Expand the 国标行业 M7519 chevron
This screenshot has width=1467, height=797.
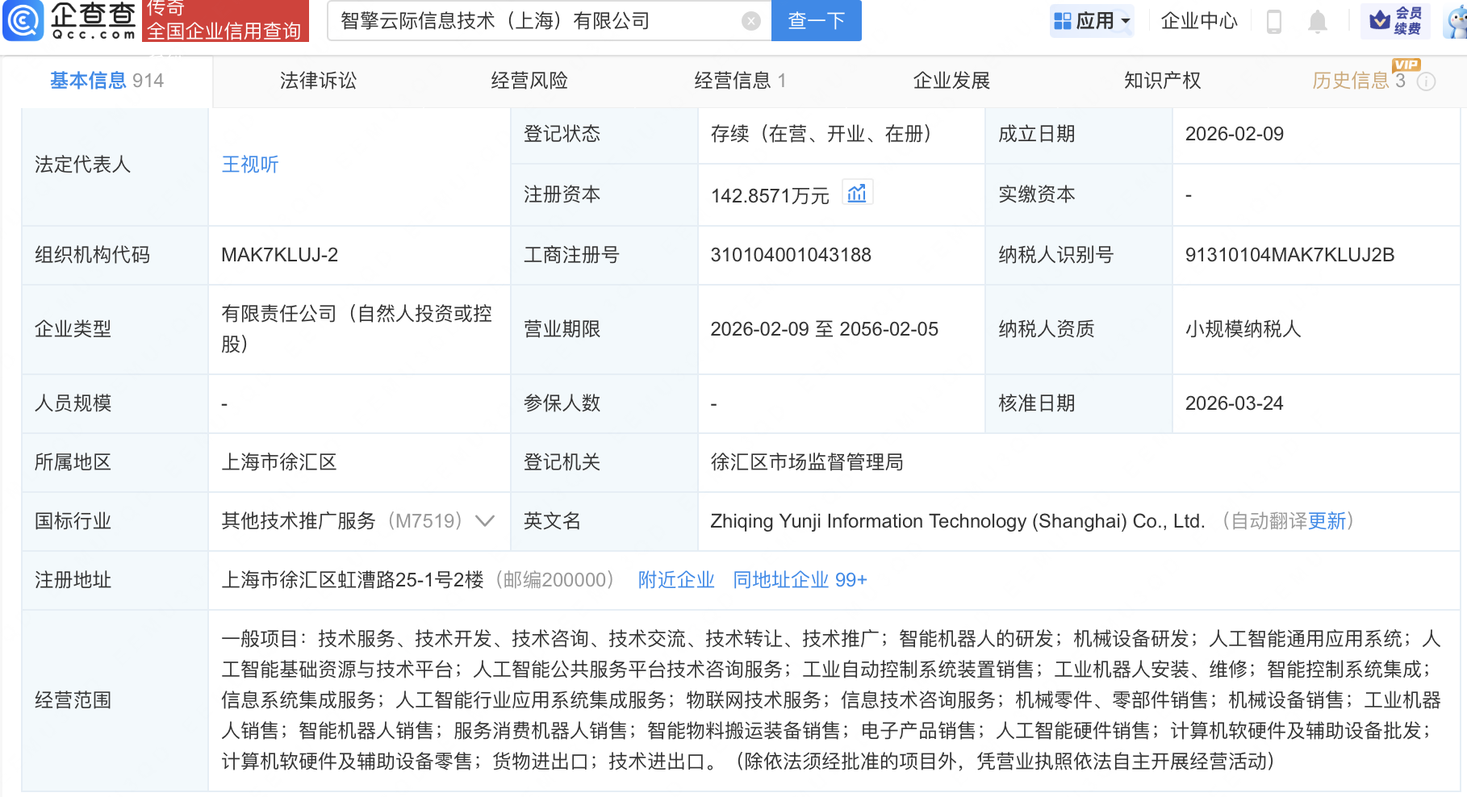click(x=484, y=522)
